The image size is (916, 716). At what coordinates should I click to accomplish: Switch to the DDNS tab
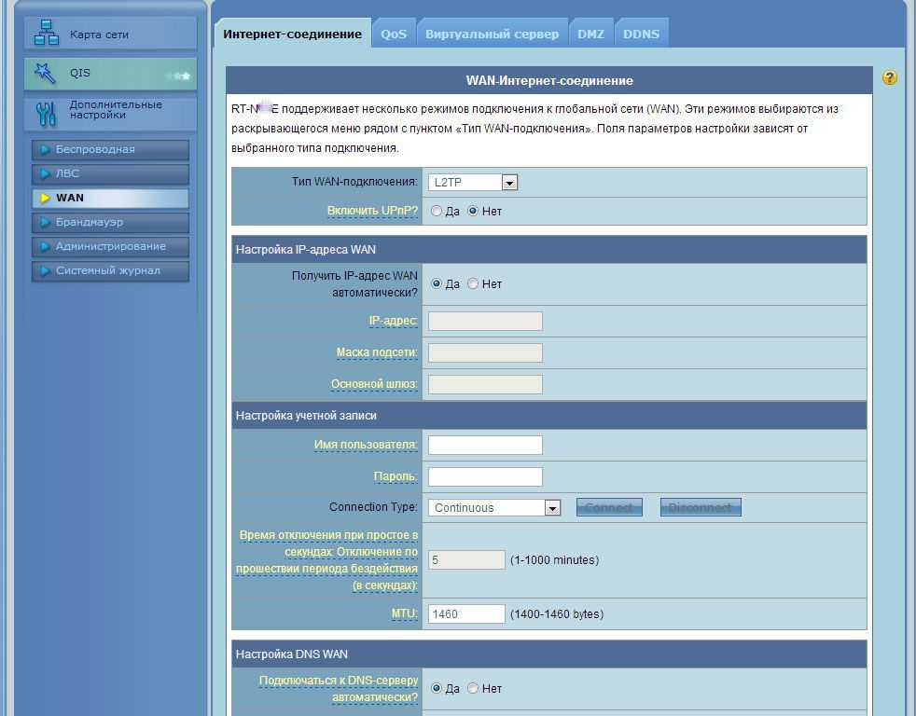coord(641,34)
